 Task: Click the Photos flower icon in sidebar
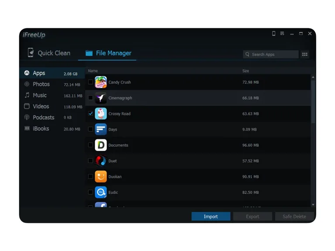(27, 84)
